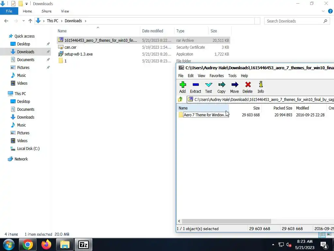Open Local Disk (C:) in navigation pane

28,149
